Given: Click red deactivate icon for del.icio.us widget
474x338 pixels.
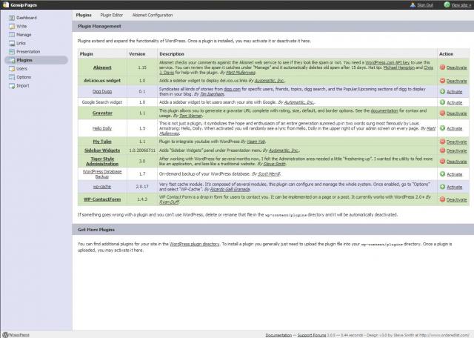Looking at the screenshot, I should (x=442, y=81).
